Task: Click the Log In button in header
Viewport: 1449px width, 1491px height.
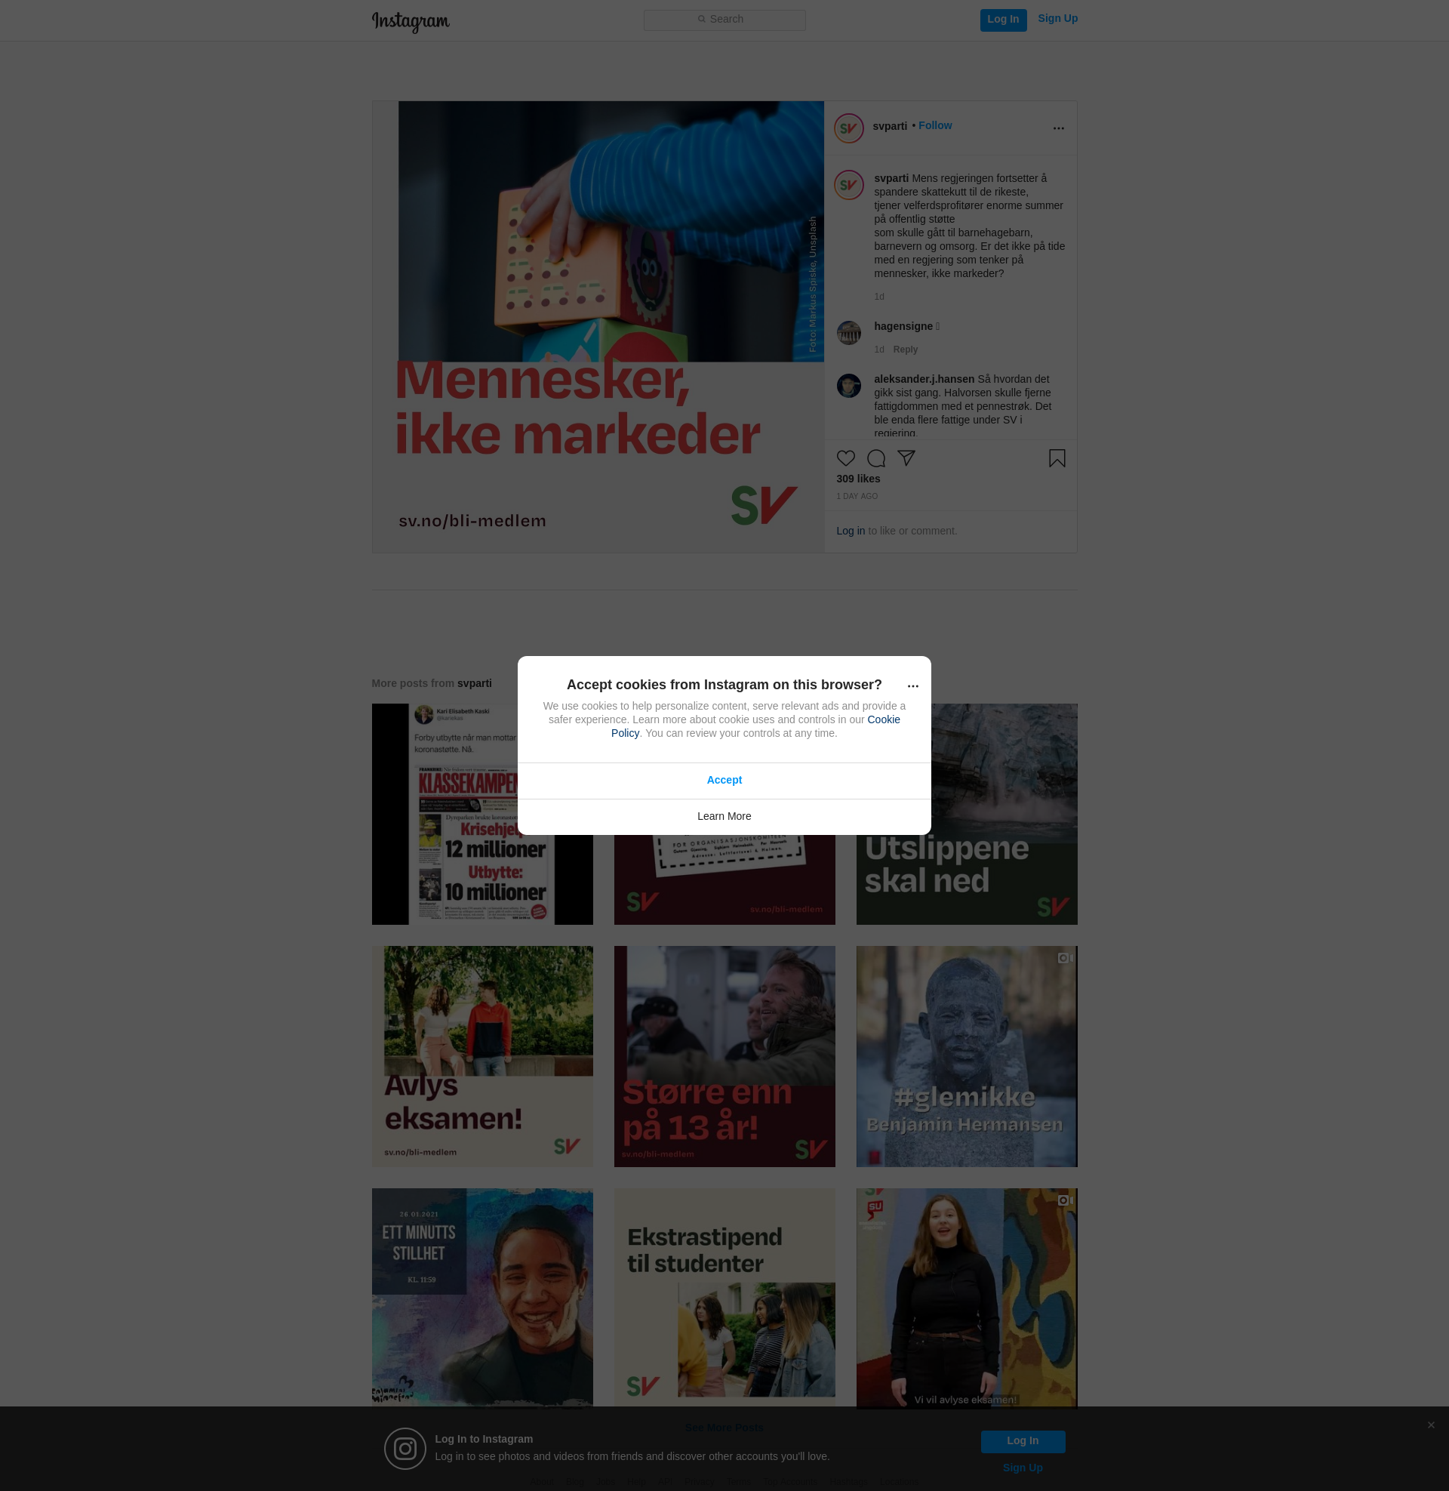Action: pos(1003,20)
